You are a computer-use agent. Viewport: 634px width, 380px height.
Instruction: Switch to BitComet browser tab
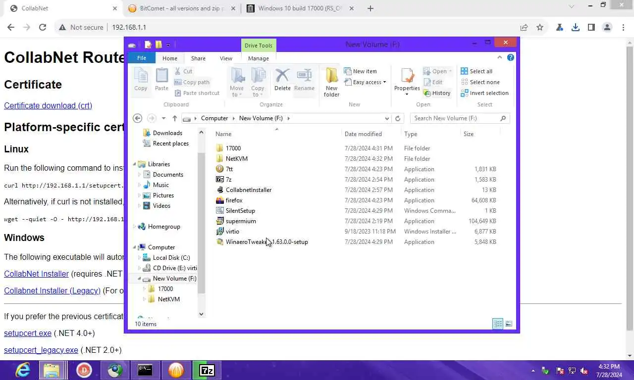click(x=182, y=8)
